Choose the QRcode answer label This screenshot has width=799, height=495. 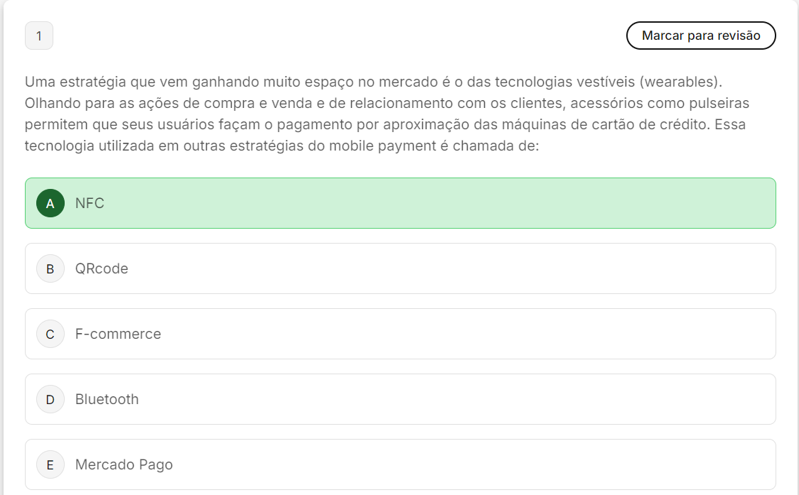coord(102,268)
